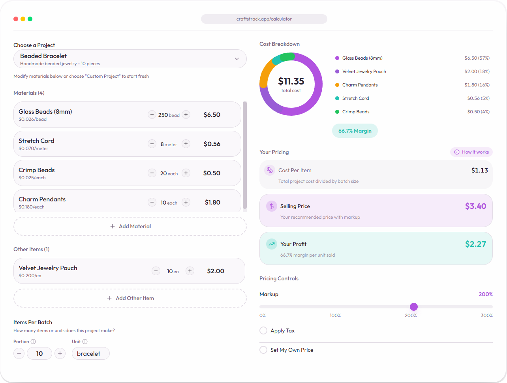The image size is (507, 383).
Task: Click the Glass Beads quantity 250 value
Action: (163, 115)
